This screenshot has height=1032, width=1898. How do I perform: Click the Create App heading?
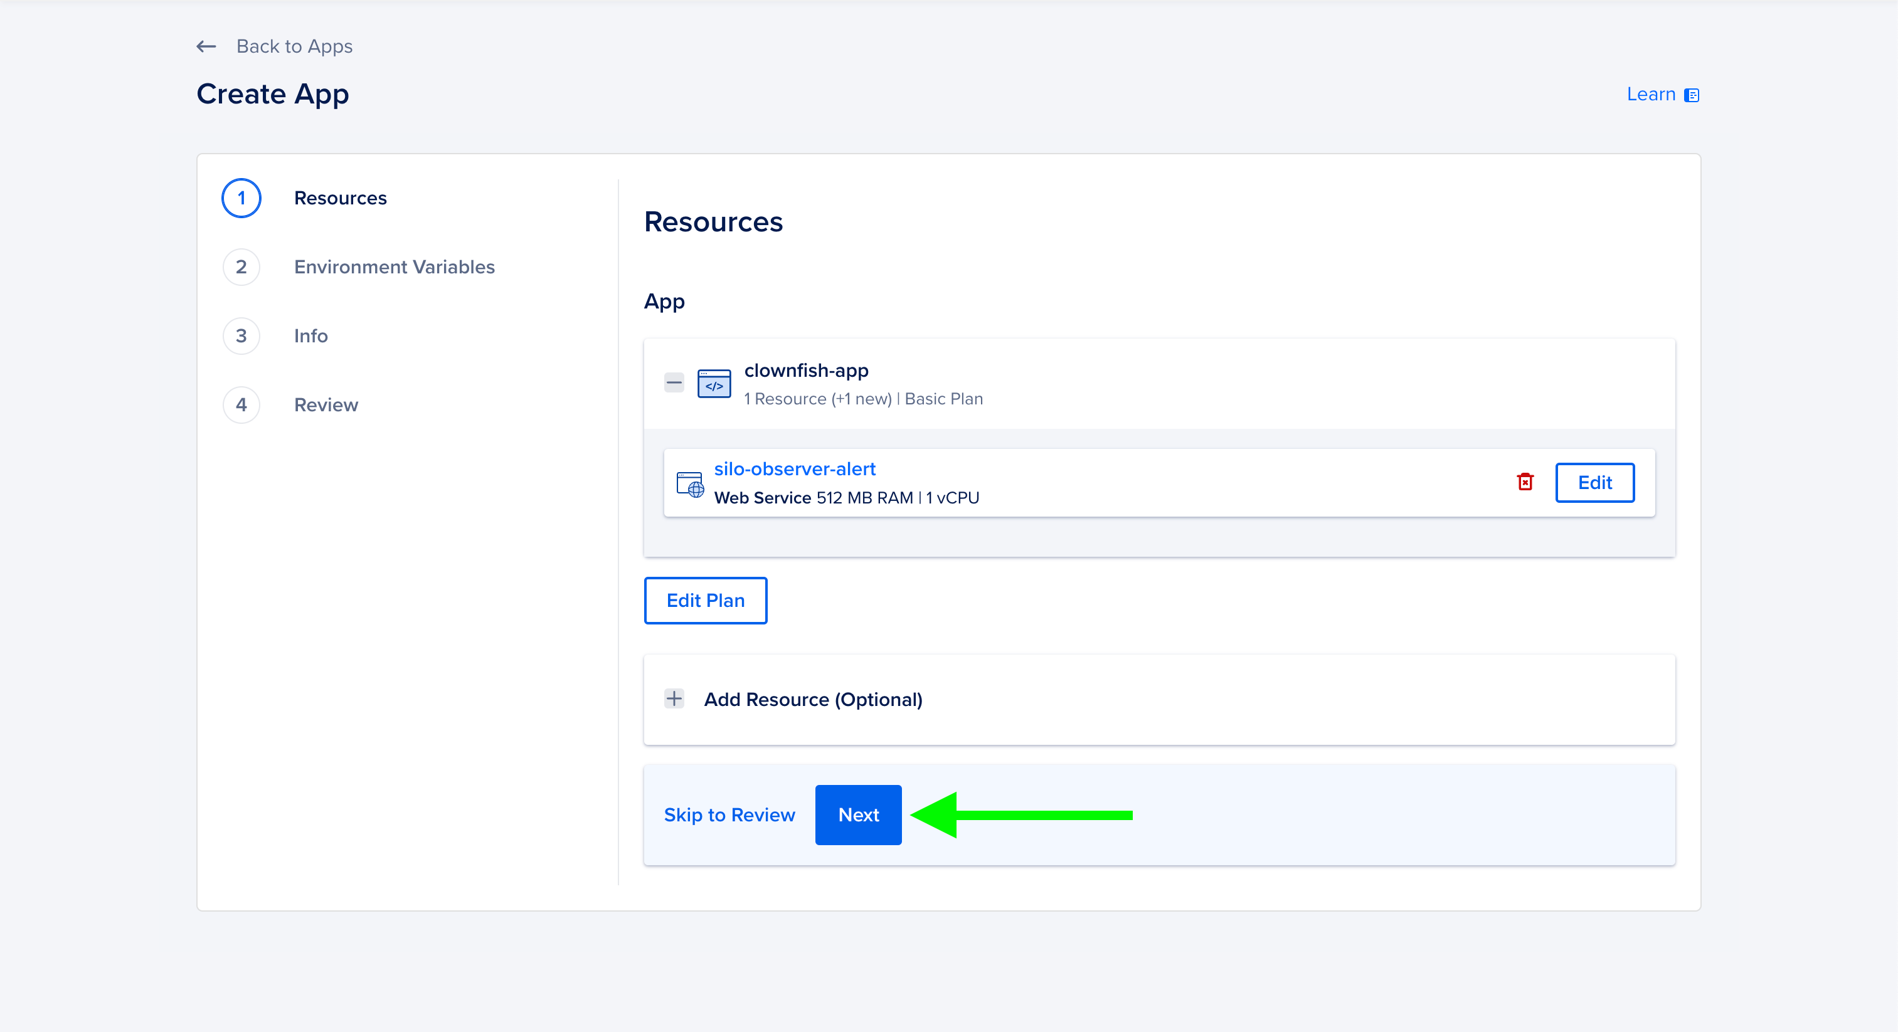pos(273,94)
